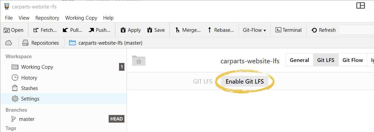This screenshot has height=132, width=374.
Task: Fetch from remote using Fetch icon
Action: (45, 30)
